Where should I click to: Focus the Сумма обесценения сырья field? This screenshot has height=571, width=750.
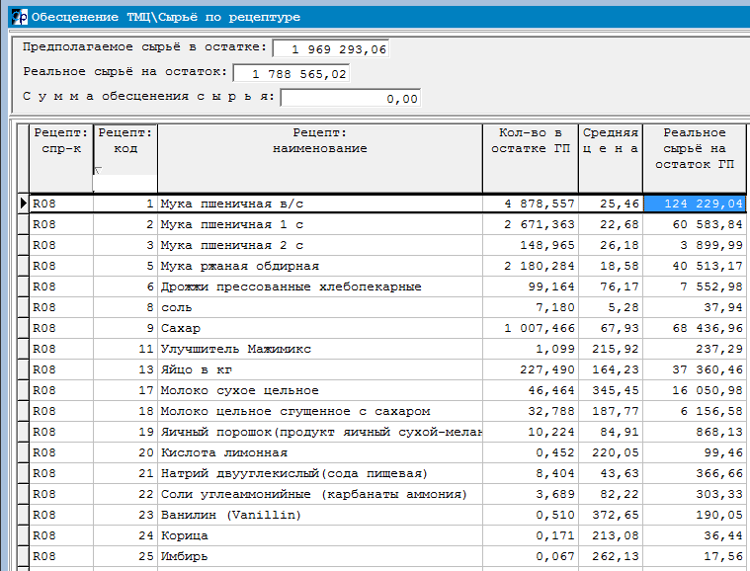coord(352,98)
